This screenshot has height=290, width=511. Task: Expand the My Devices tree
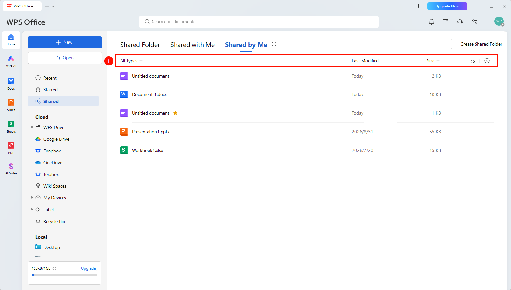click(32, 197)
